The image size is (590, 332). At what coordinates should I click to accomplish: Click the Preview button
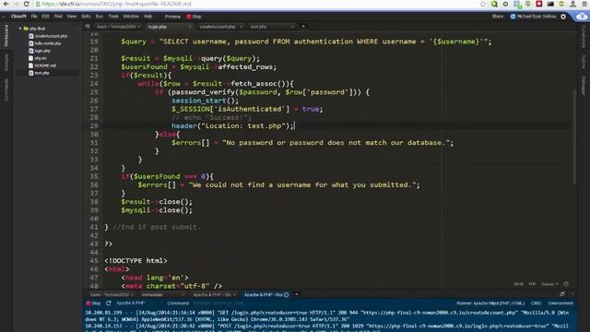tap(172, 17)
